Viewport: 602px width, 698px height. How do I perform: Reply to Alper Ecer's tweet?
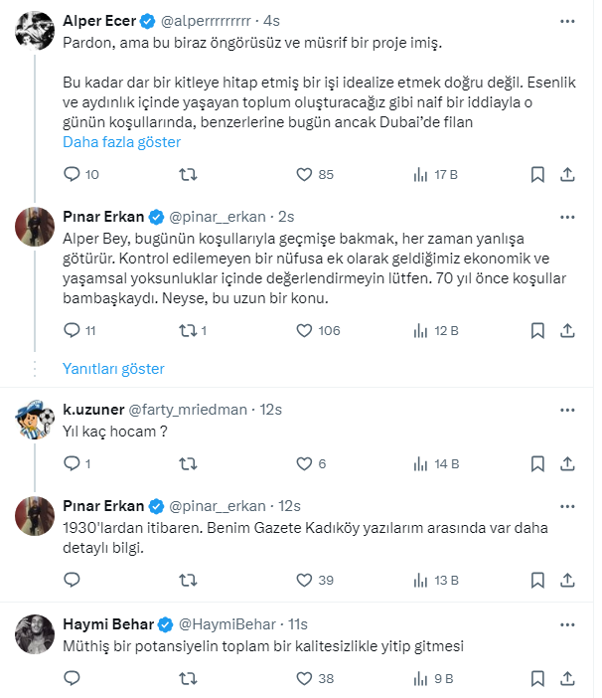(x=72, y=175)
